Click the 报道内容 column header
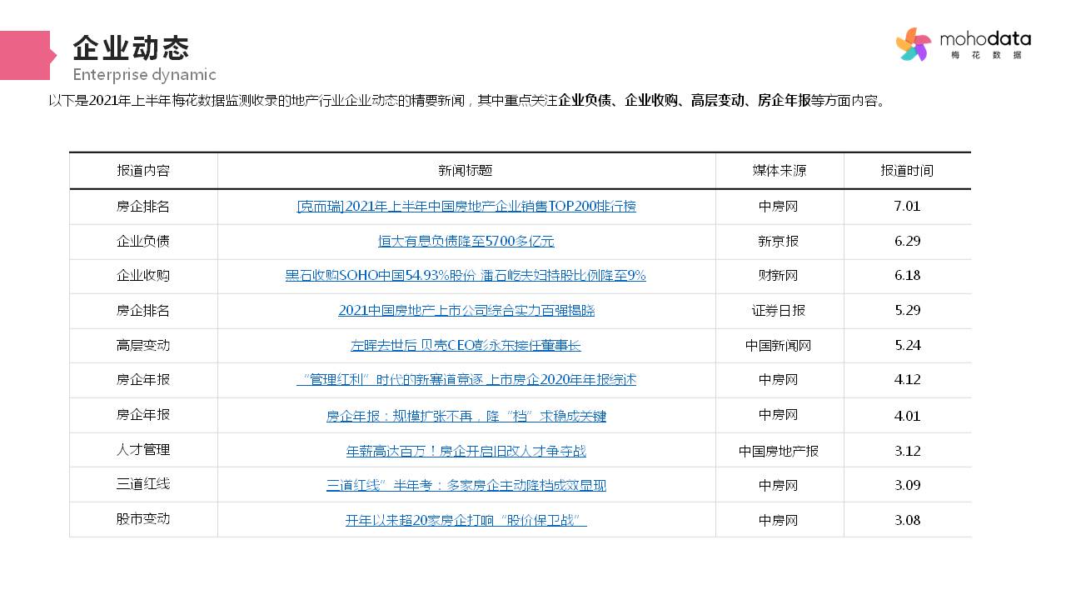 point(143,170)
